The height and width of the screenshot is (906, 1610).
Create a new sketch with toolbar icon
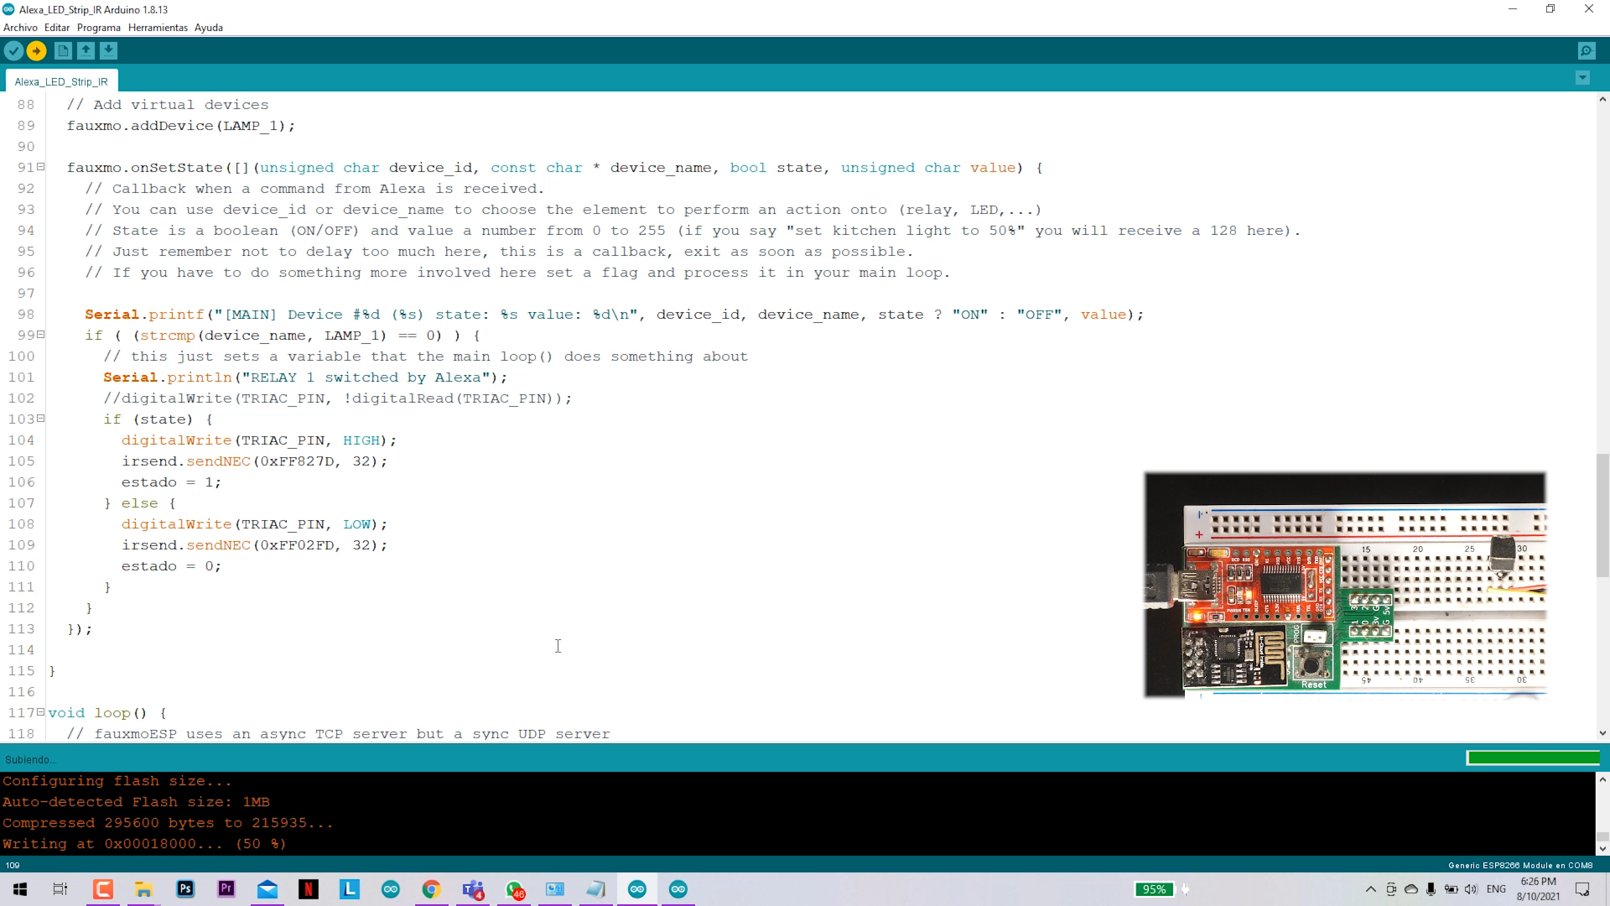[63, 51]
